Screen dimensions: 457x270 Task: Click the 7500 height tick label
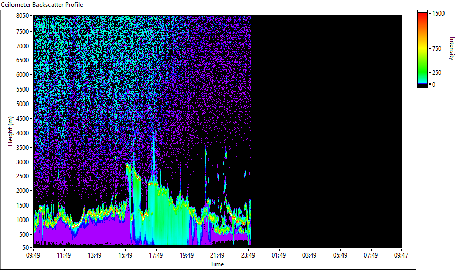pos(22,31)
